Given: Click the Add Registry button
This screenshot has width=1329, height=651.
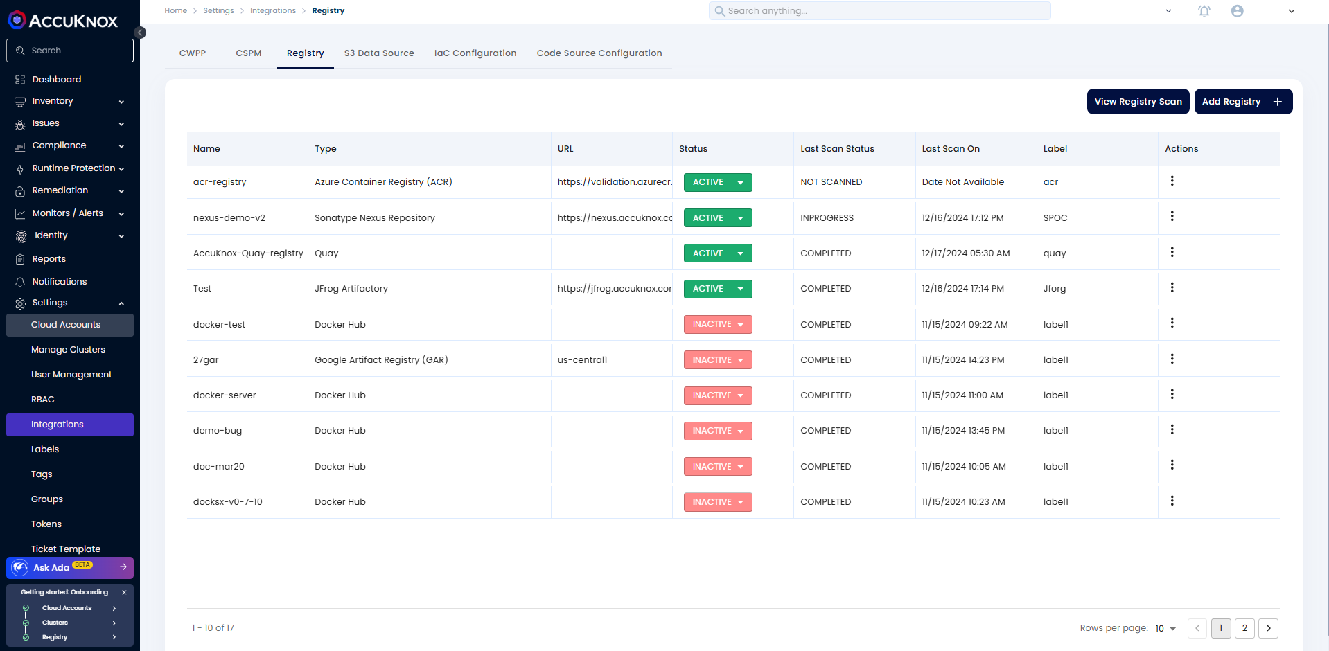Looking at the screenshot, I should tap(1243, 102).
